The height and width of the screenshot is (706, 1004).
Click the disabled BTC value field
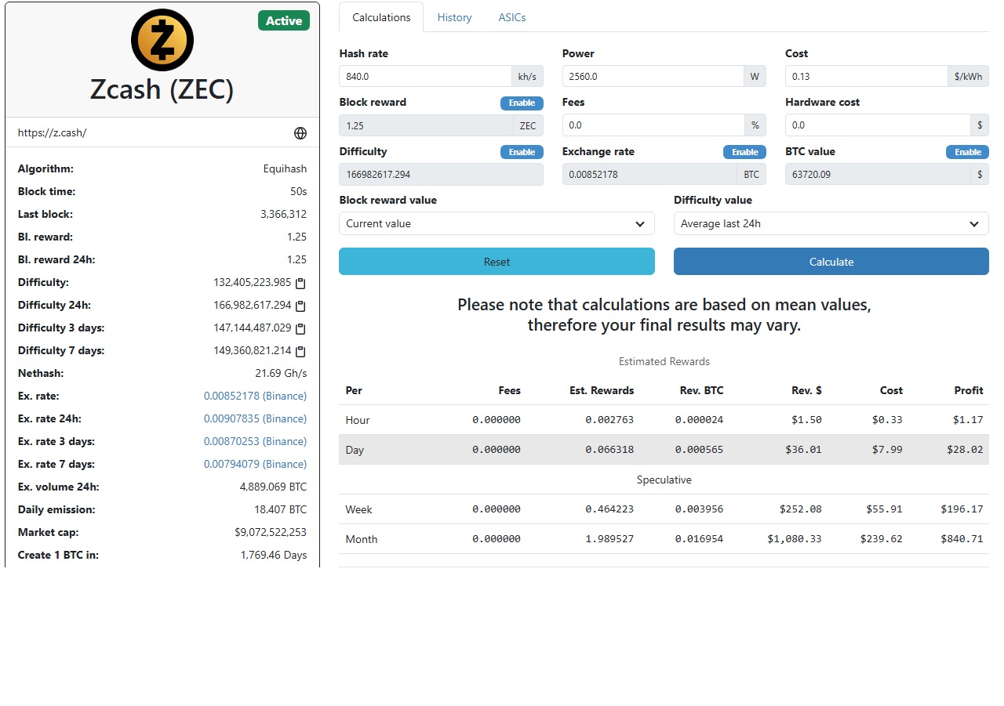877,175
